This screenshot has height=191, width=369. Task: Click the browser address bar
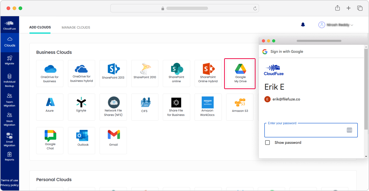pyautogui.click(x=184, y=8)
